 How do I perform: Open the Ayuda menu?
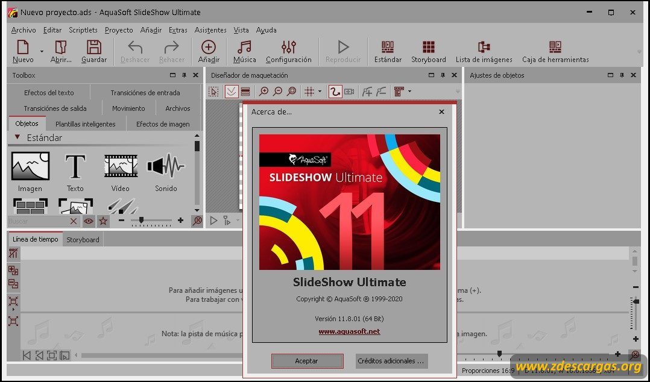(x=266, y=30)
